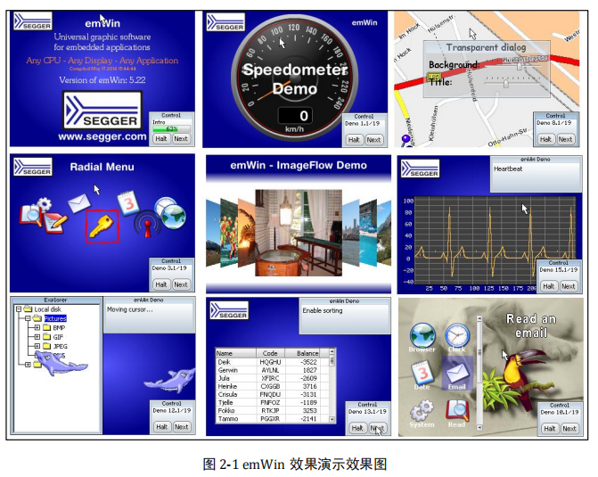Click the Fokko row in the list
Viewport: 598px width, 477px height.
coord(273,411)
